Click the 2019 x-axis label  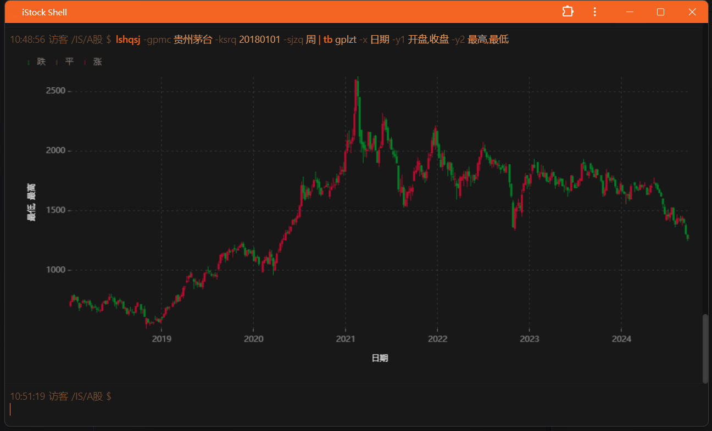(161, 339)
